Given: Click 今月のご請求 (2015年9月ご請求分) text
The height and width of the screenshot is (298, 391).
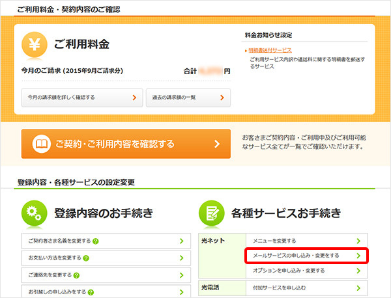Looking at the screenshot, I should [72, 71].
